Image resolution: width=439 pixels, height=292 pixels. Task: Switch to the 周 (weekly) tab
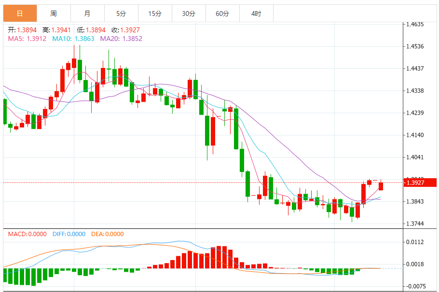(x=54, y=13)
